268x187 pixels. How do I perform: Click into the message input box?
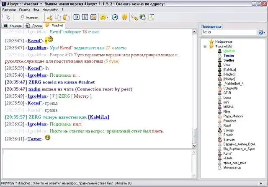[97, 164]
